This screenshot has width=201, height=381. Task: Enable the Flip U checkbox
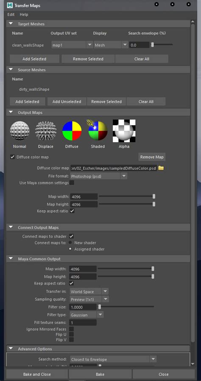(x=71, y=334)
